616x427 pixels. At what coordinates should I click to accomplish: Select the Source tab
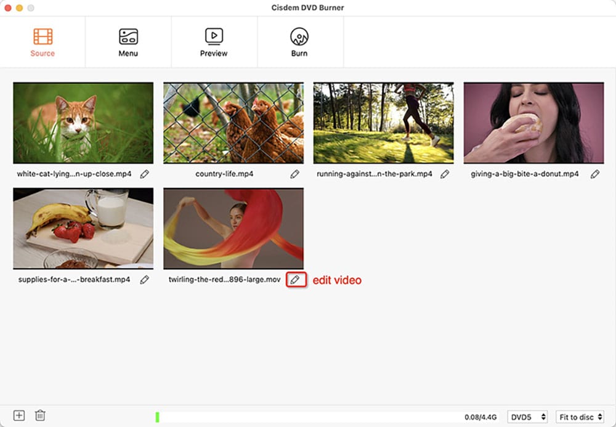pyautogui.click(x=43, y=42)
